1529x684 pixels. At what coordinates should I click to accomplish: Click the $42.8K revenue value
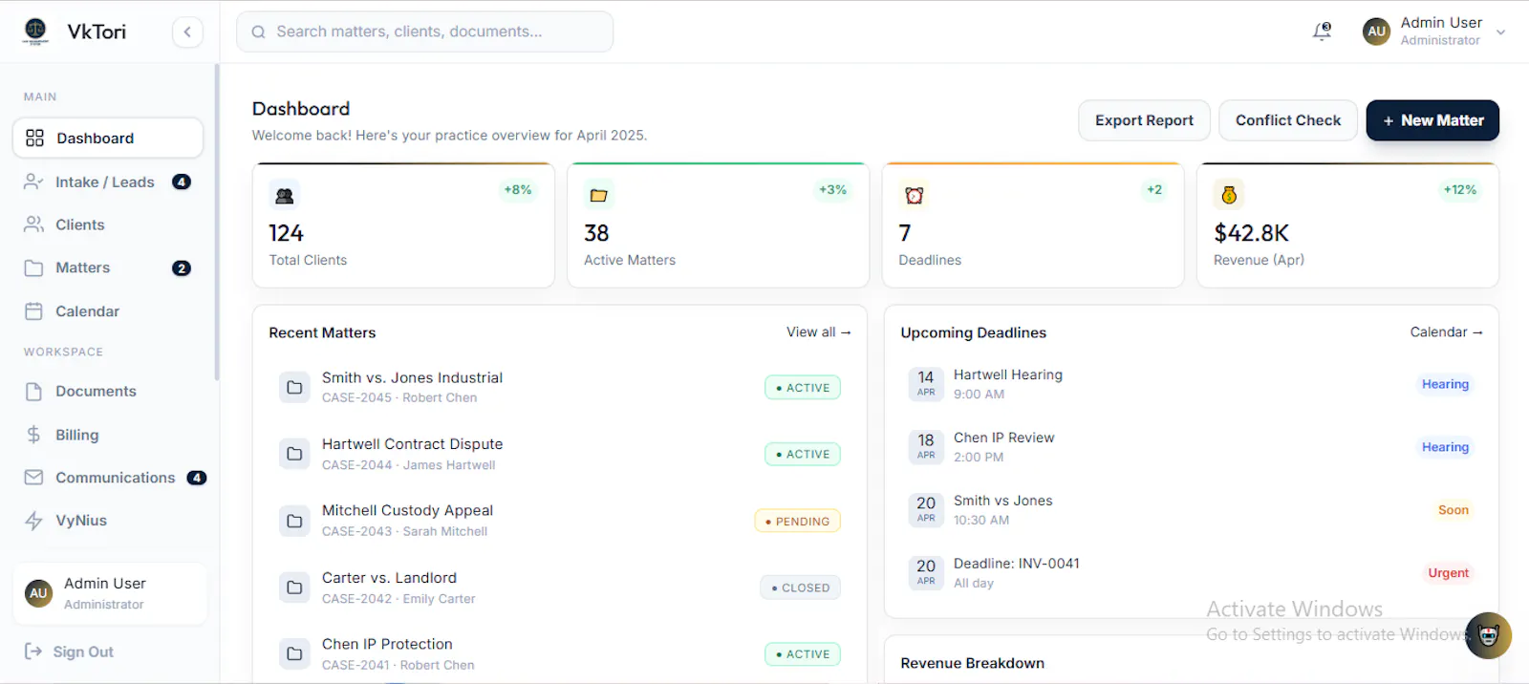[x=1251, y=233]
